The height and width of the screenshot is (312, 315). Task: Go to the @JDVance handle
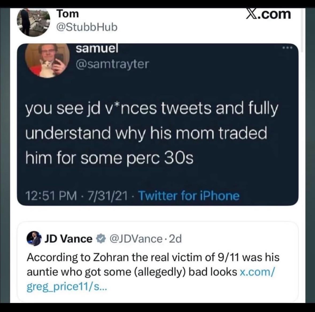pyautogui.click(x=135, y=239)
